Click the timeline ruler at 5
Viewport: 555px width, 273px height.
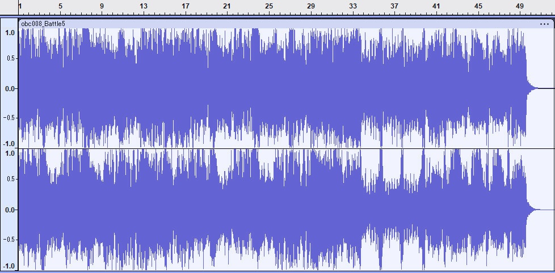60,6
